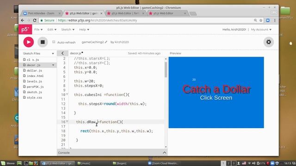Click Zoom extension icon in Chromium toolbar
The height and width of the screenshot is (166, 296).
(268, 20)
